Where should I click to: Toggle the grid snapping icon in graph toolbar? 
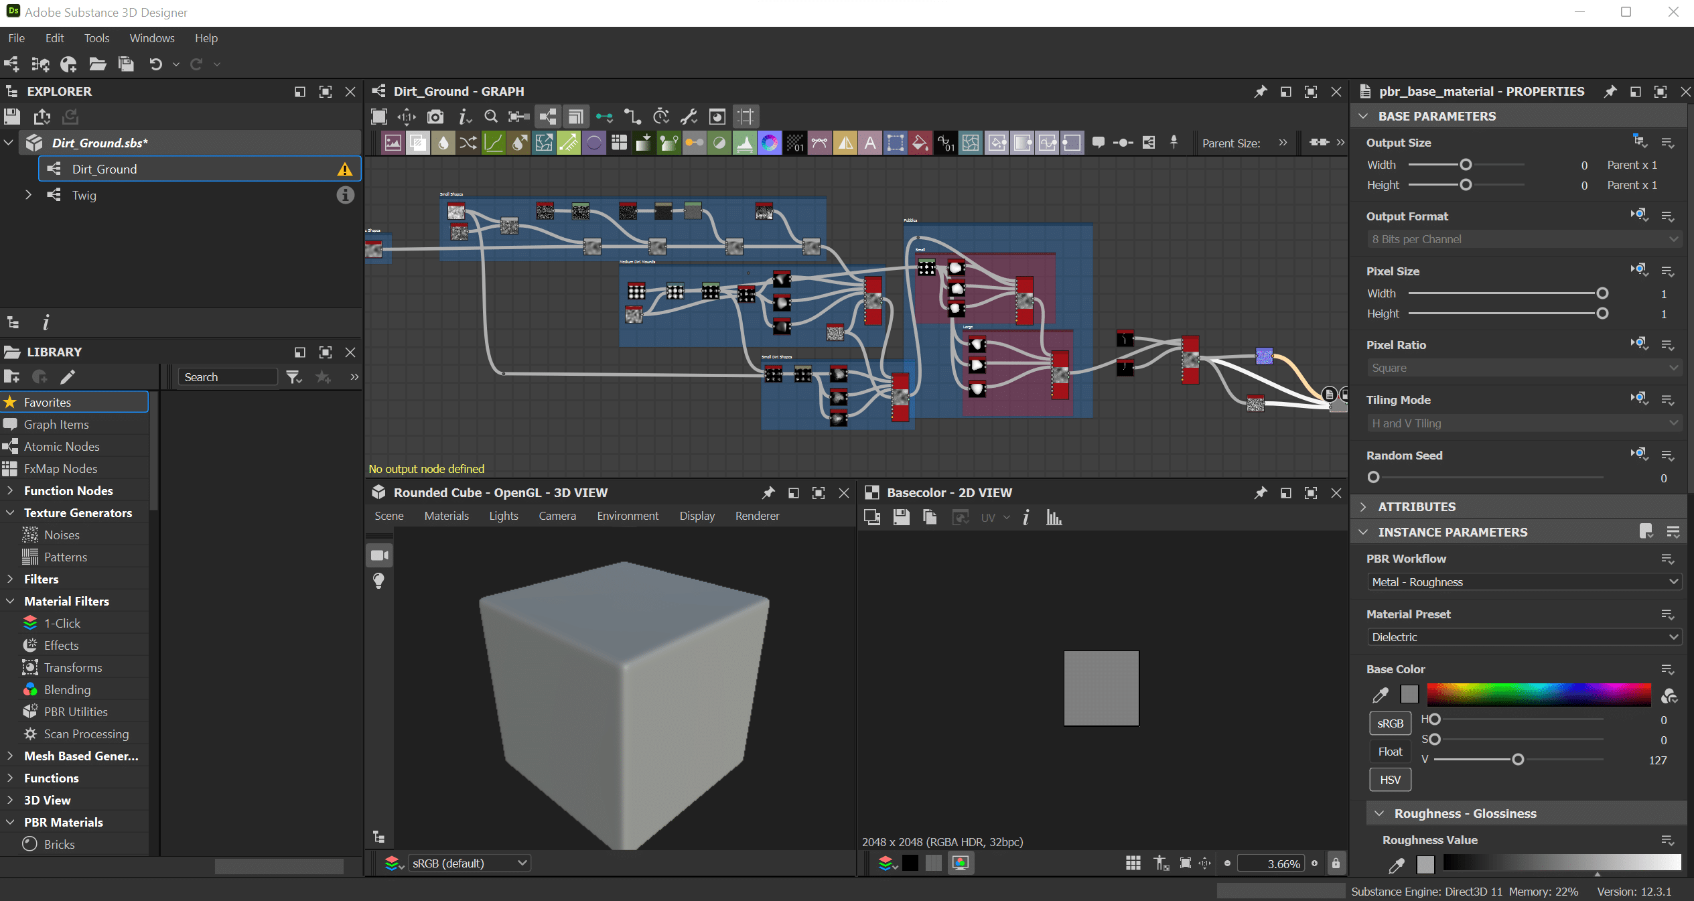[x=745, y=116]
